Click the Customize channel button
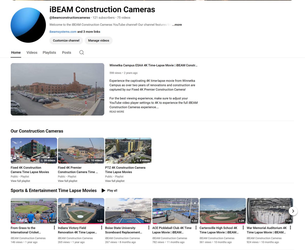This screenshot has height=251, width=305. 66,40
